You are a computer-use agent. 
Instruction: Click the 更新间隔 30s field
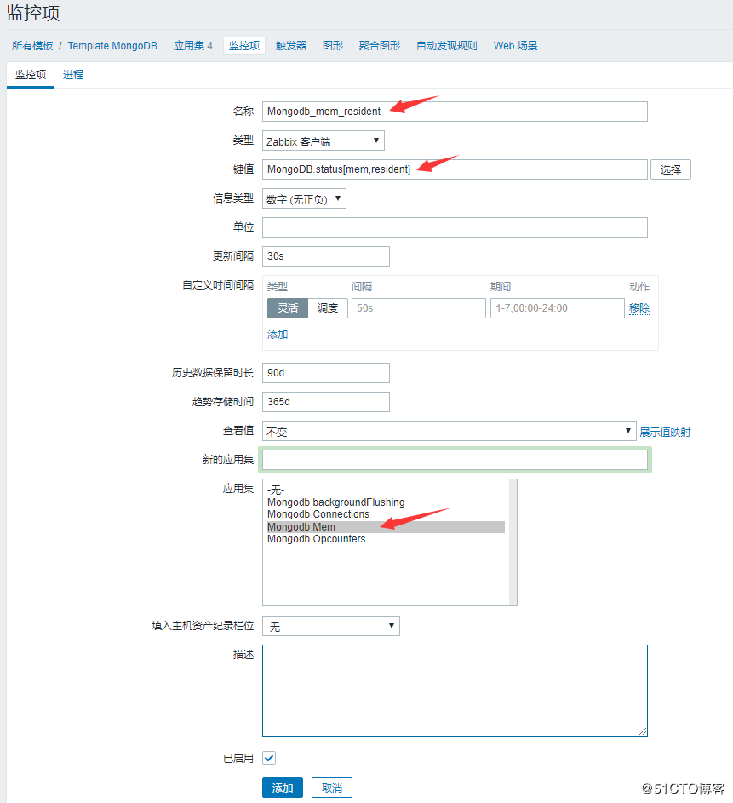coord(325,256)
